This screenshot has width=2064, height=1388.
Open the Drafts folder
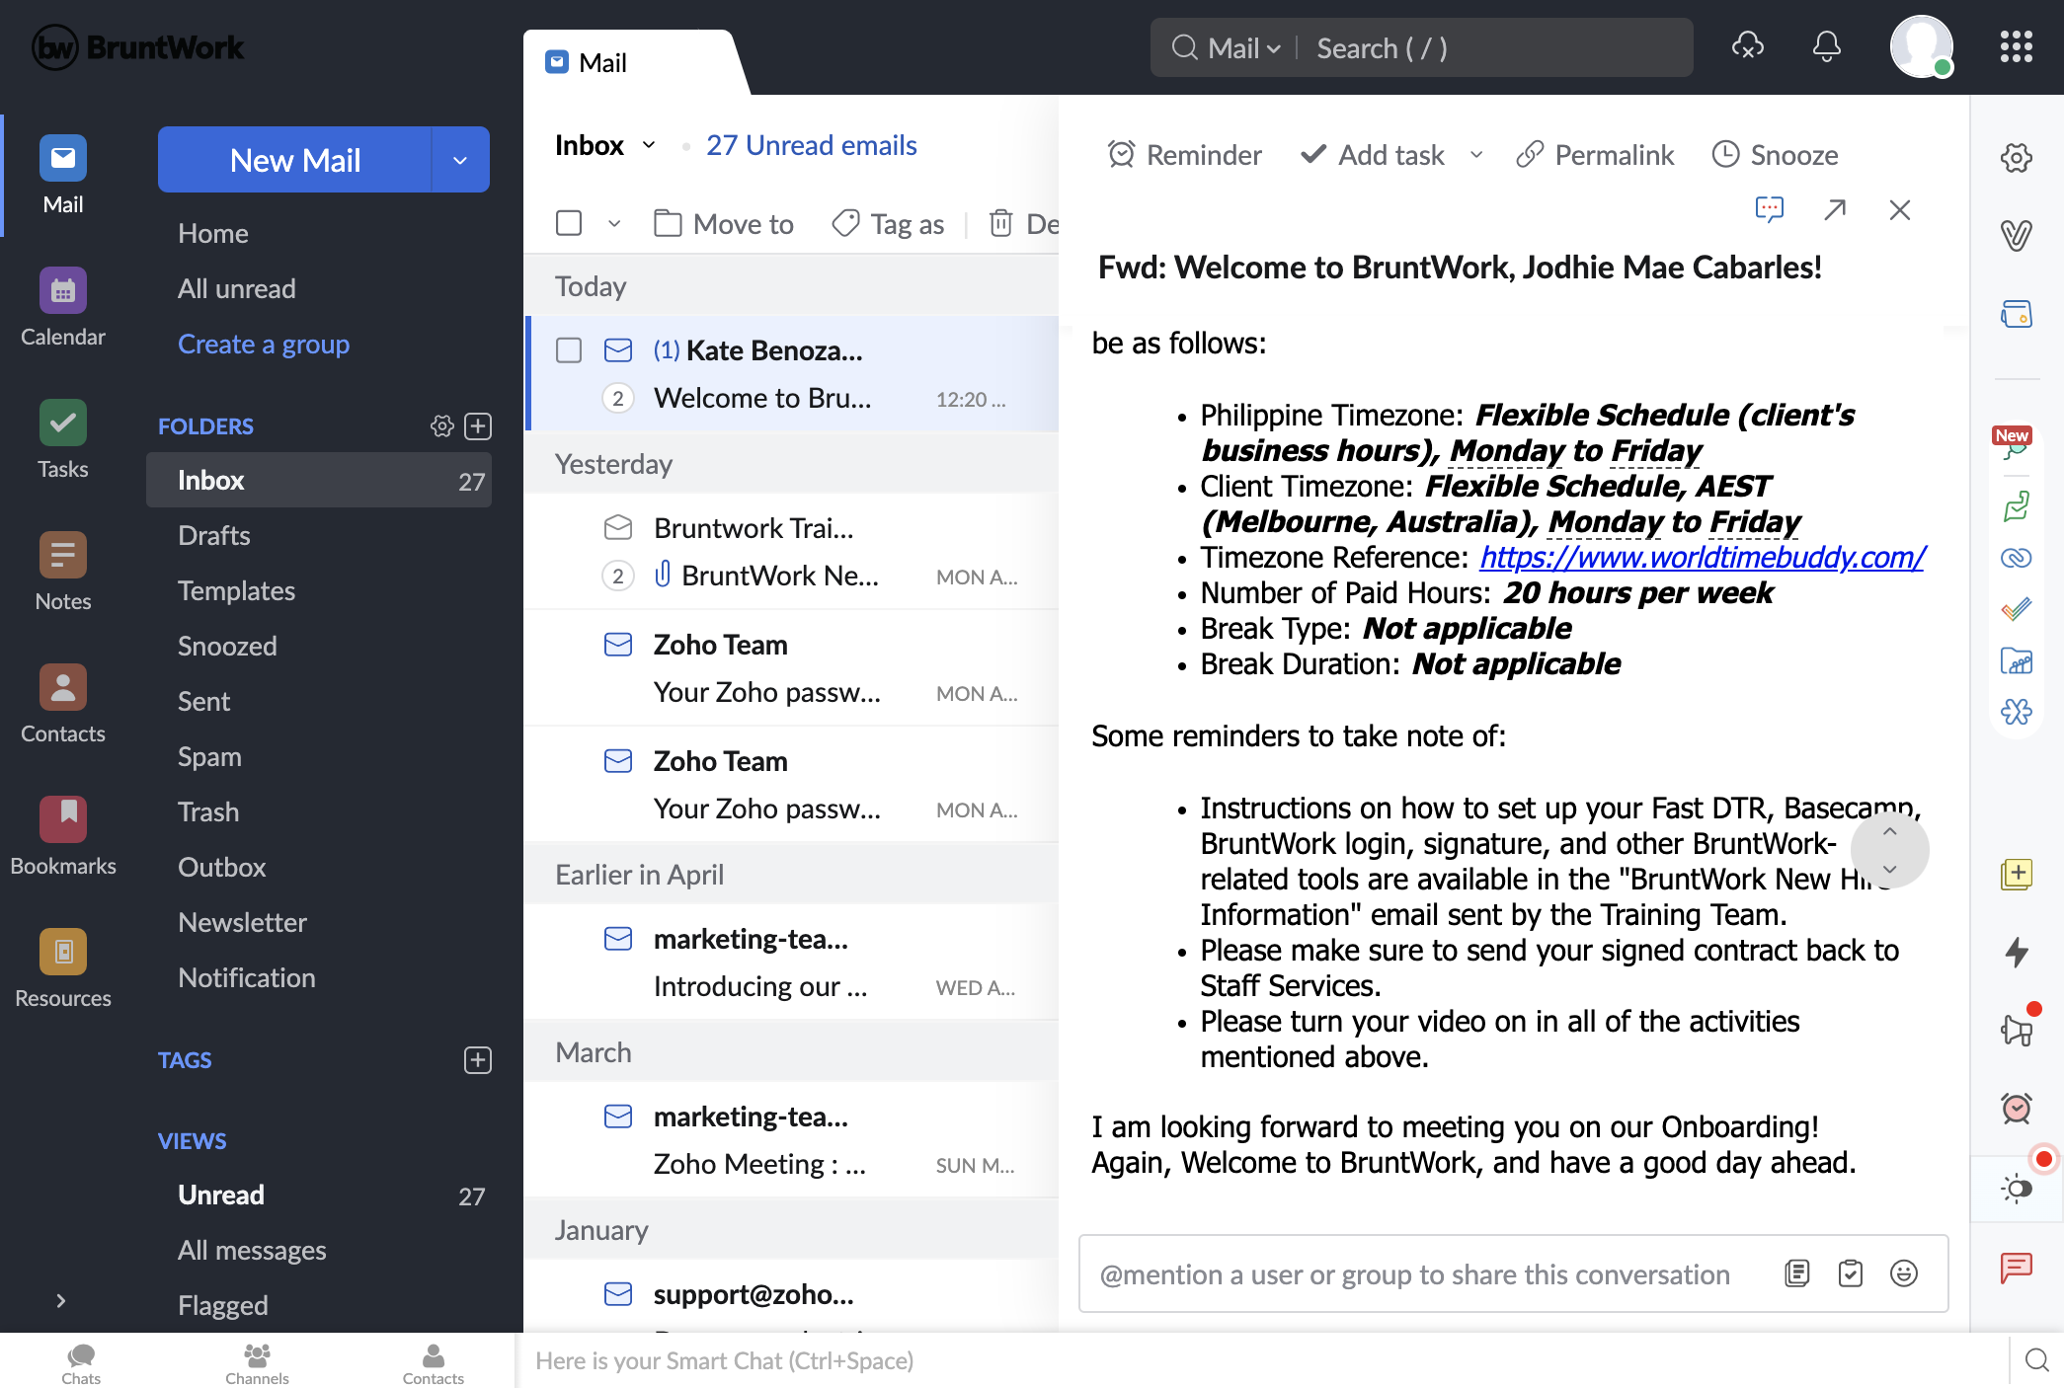(x=214, y=535)
